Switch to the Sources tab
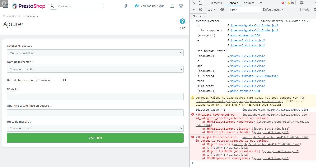 [249, 3]
